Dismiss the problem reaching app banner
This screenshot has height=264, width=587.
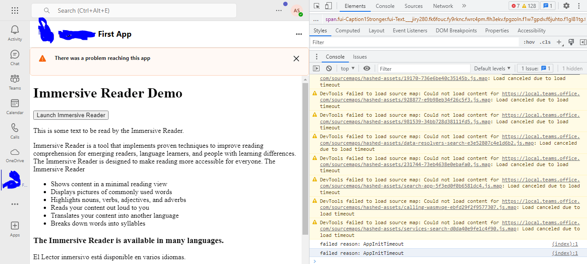click(x=296, y=59)
